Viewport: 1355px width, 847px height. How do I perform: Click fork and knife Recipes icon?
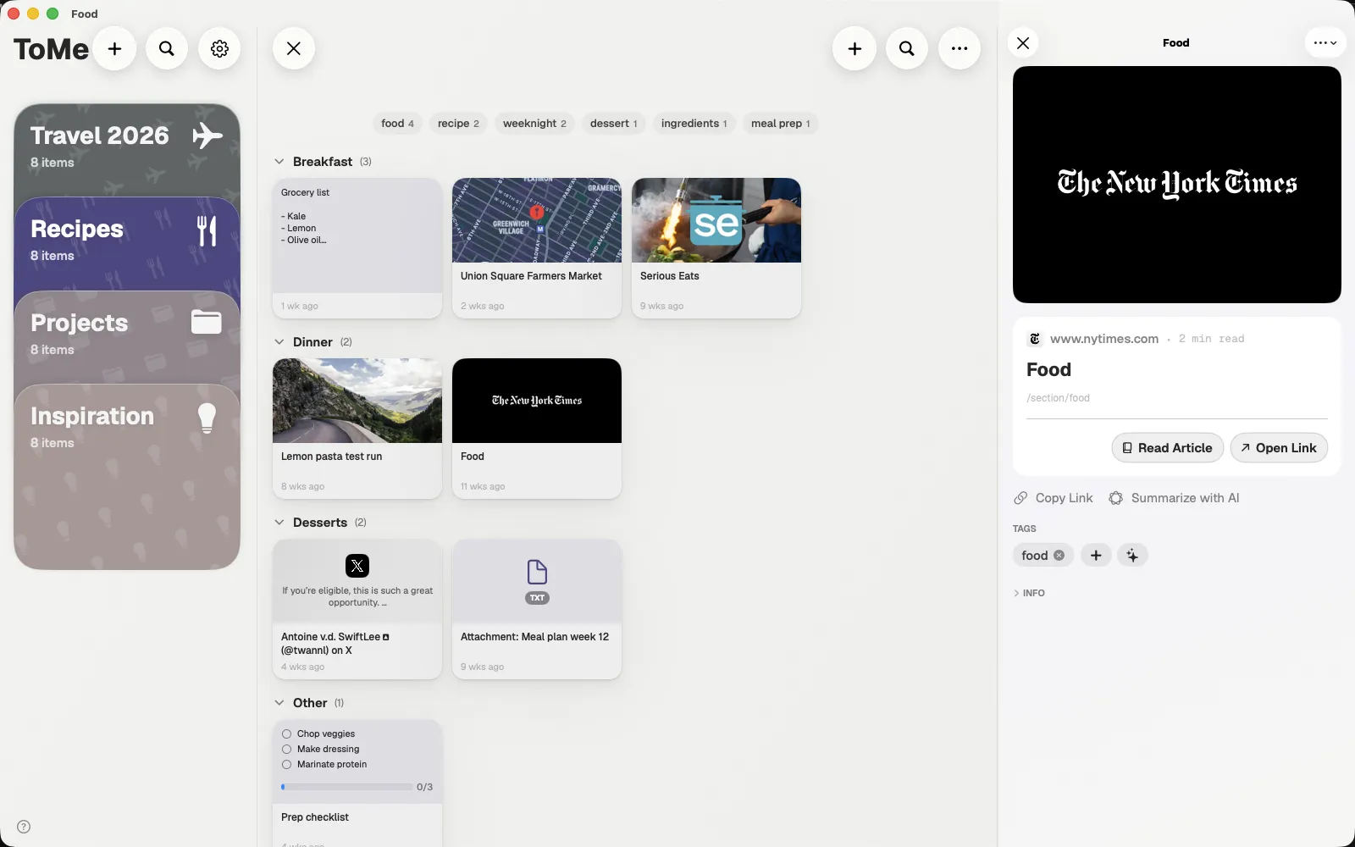(207, 230)
